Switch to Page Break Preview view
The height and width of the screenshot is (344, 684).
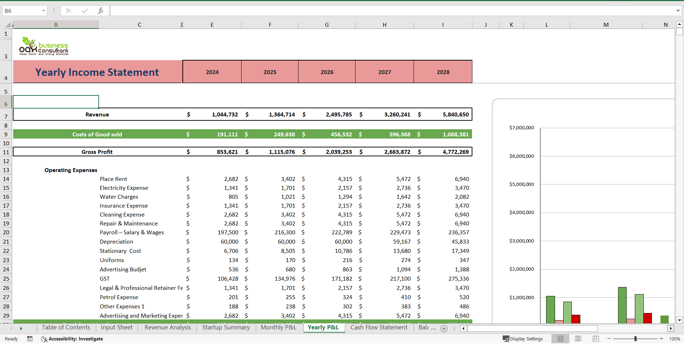click(596, 339)
